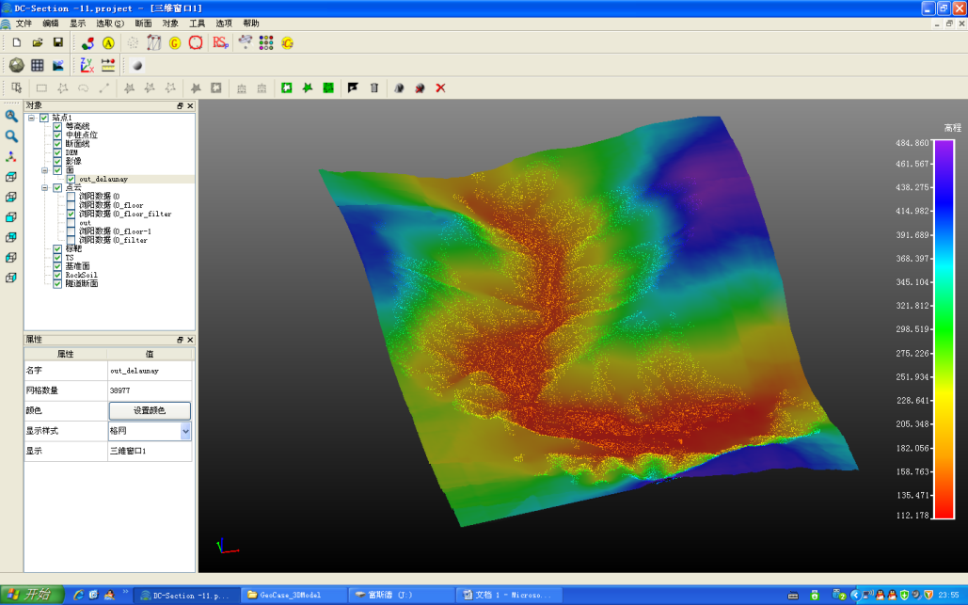Click the 设置颜色 button

tap(150, 410)
